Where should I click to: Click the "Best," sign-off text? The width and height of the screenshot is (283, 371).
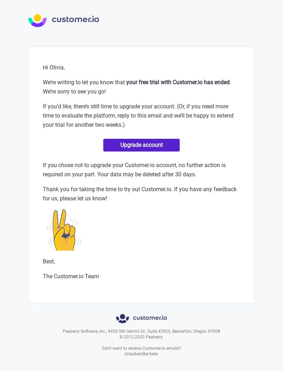coord(49,262)
